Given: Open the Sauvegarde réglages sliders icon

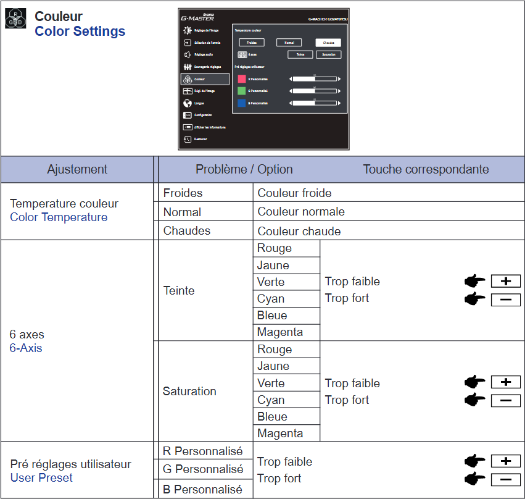Looking at the screenshot, I should [187, 67].
